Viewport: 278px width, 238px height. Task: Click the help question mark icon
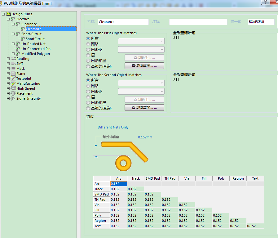pyautogui.click(x=265, y=2)
